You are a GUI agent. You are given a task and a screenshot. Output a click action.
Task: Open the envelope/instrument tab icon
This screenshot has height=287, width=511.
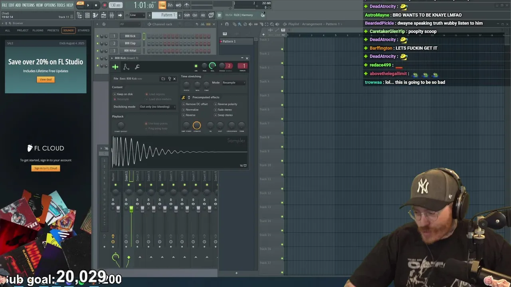[126, 67]
